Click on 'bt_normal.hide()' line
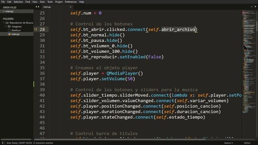The image size is (258, 145). click(x=98, y=35)
